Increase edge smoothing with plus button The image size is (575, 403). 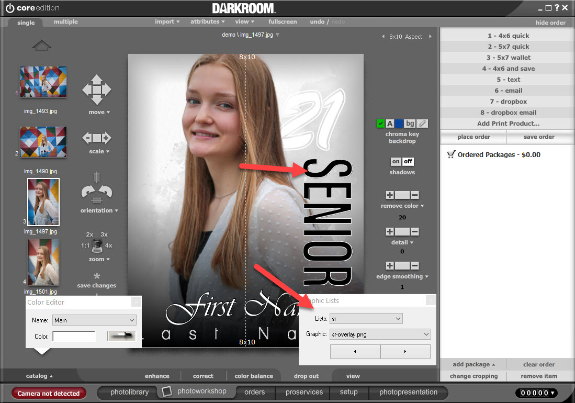390,266
